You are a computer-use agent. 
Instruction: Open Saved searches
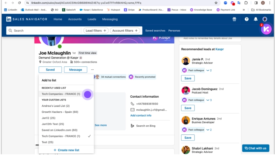tap(155, 31)
